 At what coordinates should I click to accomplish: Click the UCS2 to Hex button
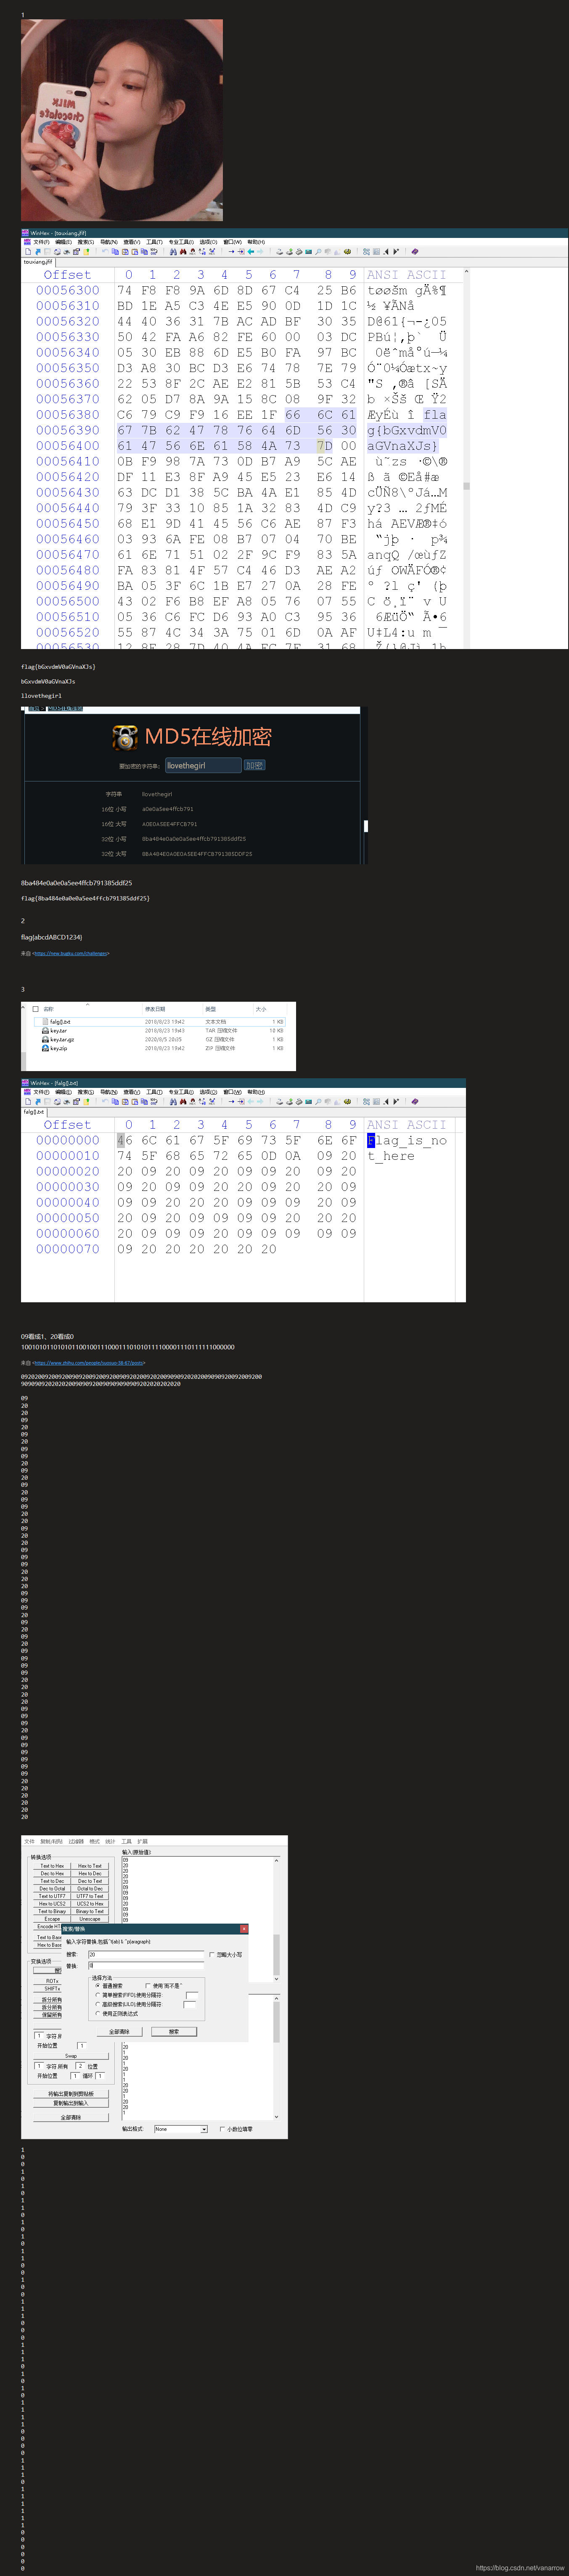click(x=90, y=1904)
